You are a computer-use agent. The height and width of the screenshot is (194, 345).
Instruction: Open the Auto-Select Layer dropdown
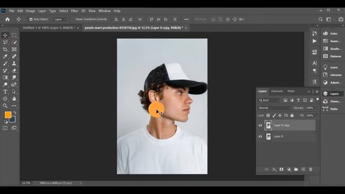click(x=60, y=19)
